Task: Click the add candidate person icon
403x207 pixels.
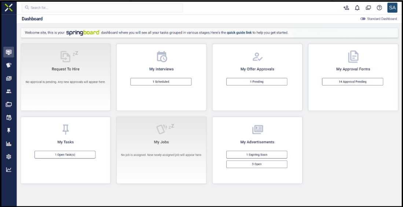Action: [x=346, y=8]
